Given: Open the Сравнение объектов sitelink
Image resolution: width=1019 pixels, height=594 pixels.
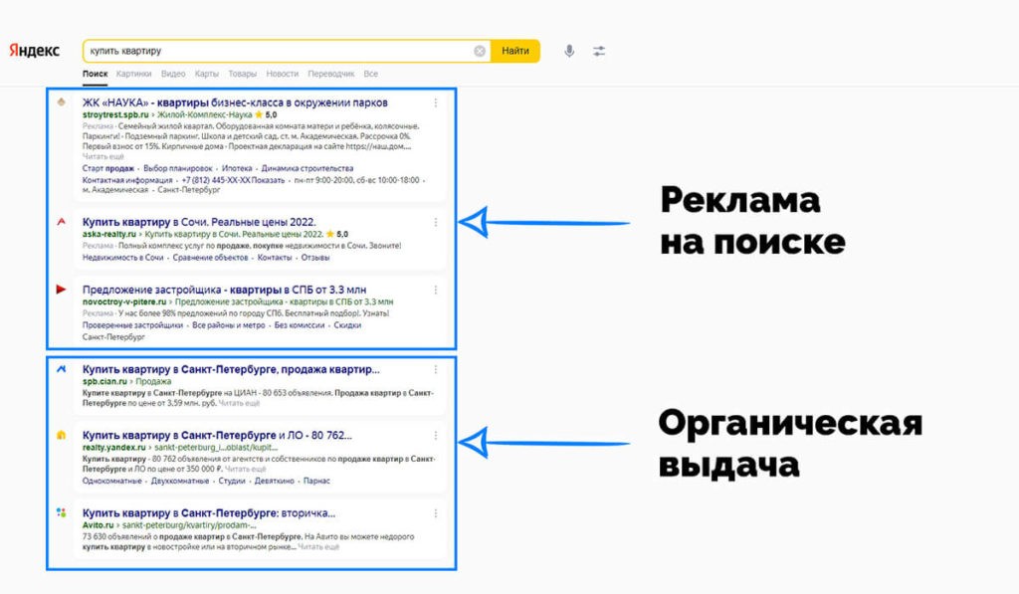Looking at the screenshot, I should [211, 258].
